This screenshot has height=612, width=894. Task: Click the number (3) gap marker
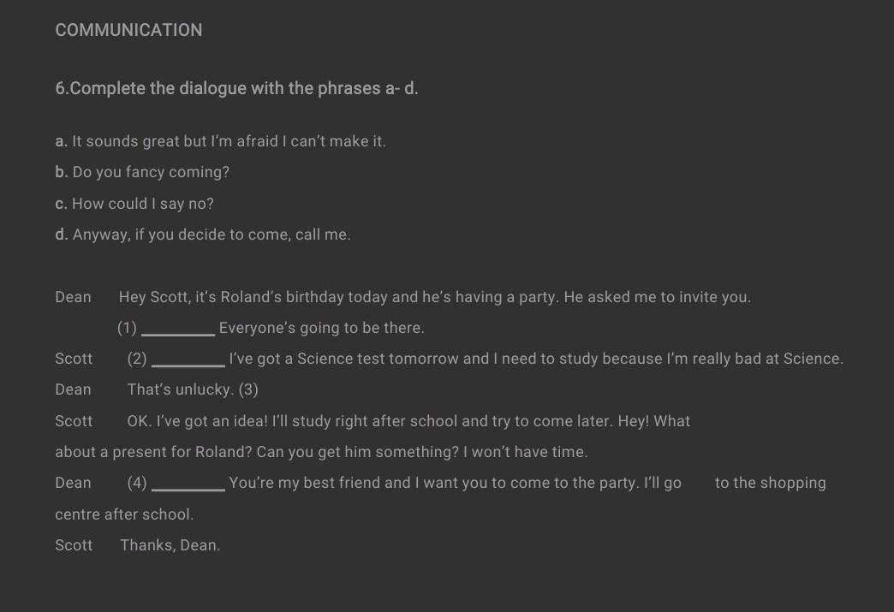click(x=248, y=390)
